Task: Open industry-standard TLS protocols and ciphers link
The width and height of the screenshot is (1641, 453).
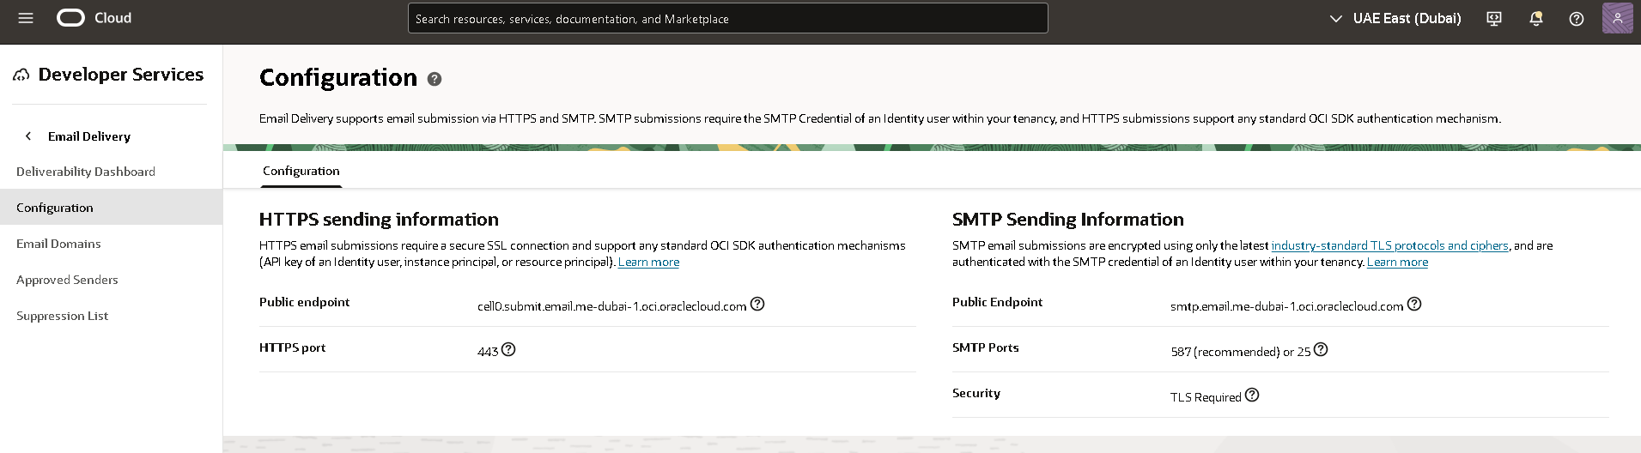Action: [x=1389, y=245]
